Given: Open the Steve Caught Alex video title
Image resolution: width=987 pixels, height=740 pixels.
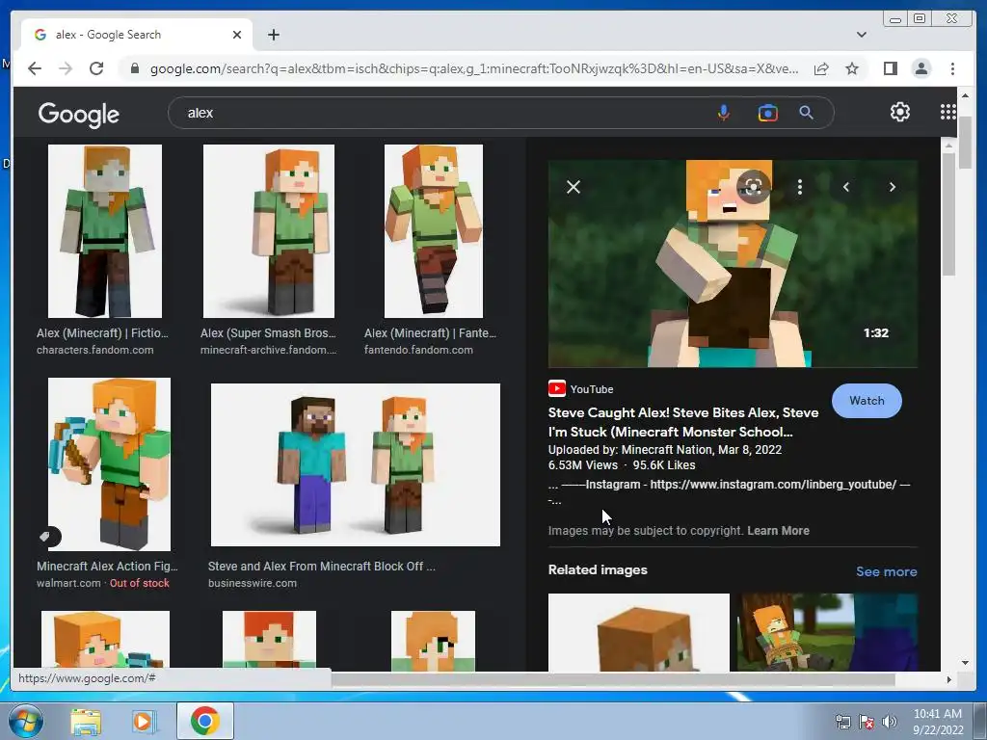Looking at the screenshot, I should [683, 422].
